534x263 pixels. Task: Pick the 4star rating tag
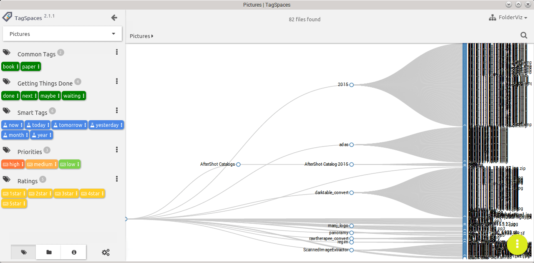[x=92, y=193]
